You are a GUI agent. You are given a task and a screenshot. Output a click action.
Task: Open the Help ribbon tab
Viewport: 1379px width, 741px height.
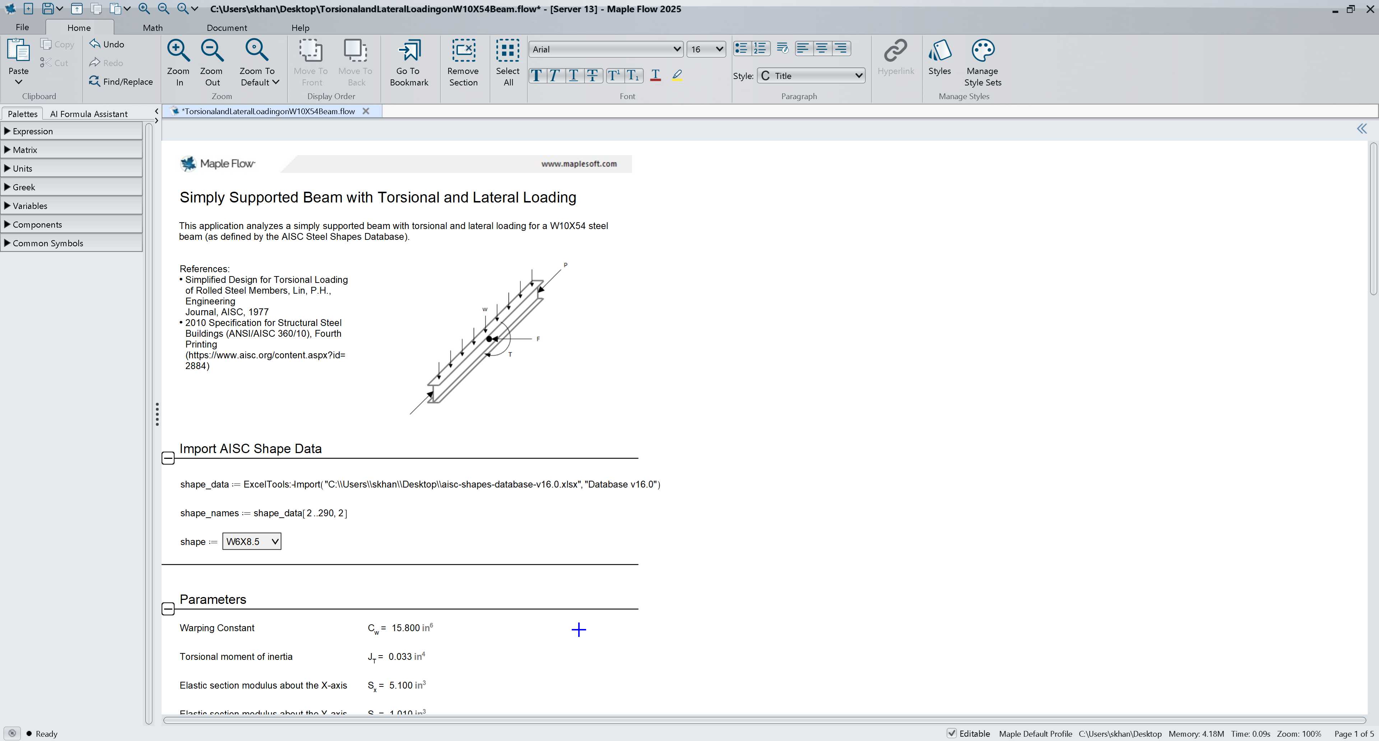pyautogui.click(x=300, y=28)
